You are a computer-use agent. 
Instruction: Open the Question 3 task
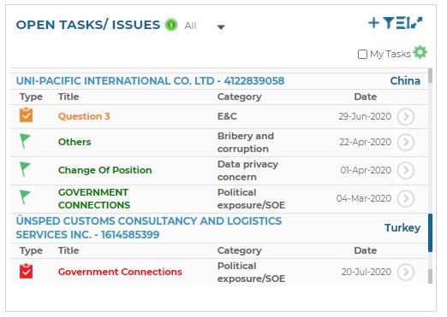(x=84, y=116)
